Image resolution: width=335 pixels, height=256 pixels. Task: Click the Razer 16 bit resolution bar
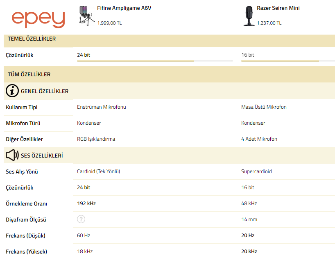click(x=288, y=61)
